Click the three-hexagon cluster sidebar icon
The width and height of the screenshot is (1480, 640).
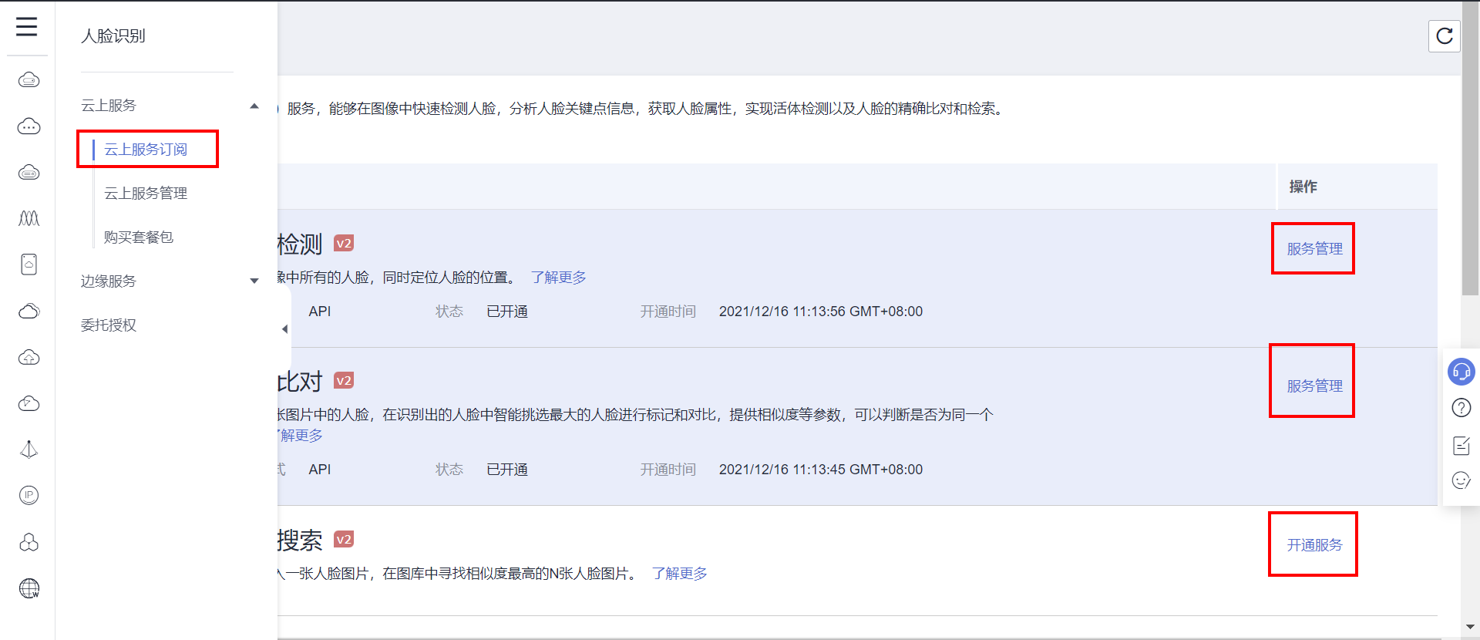click(x=29, y=542)
